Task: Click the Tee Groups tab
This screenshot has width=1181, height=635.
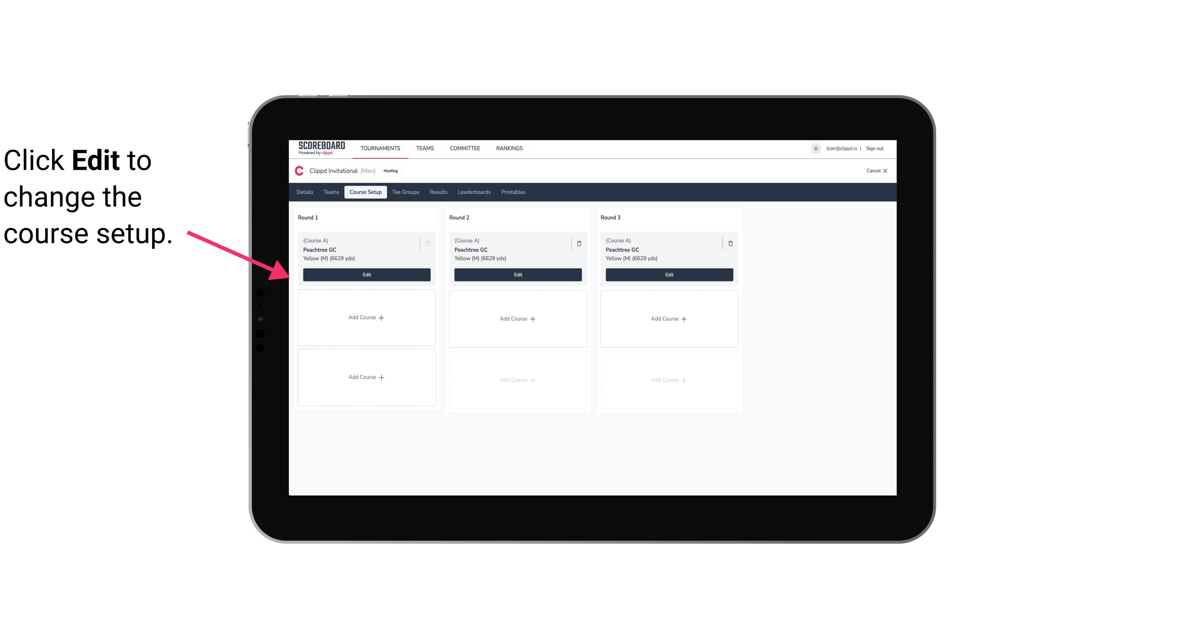Action: (404, 192)
